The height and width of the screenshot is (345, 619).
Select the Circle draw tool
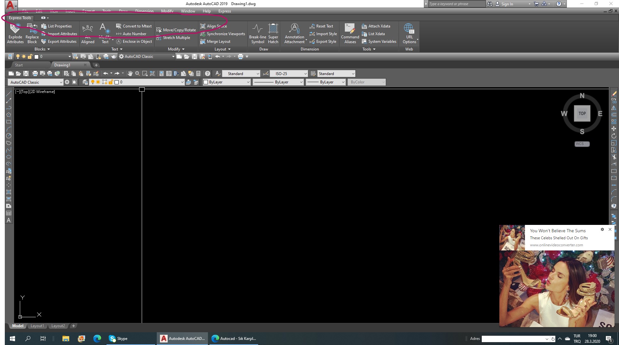click(9, 136)
